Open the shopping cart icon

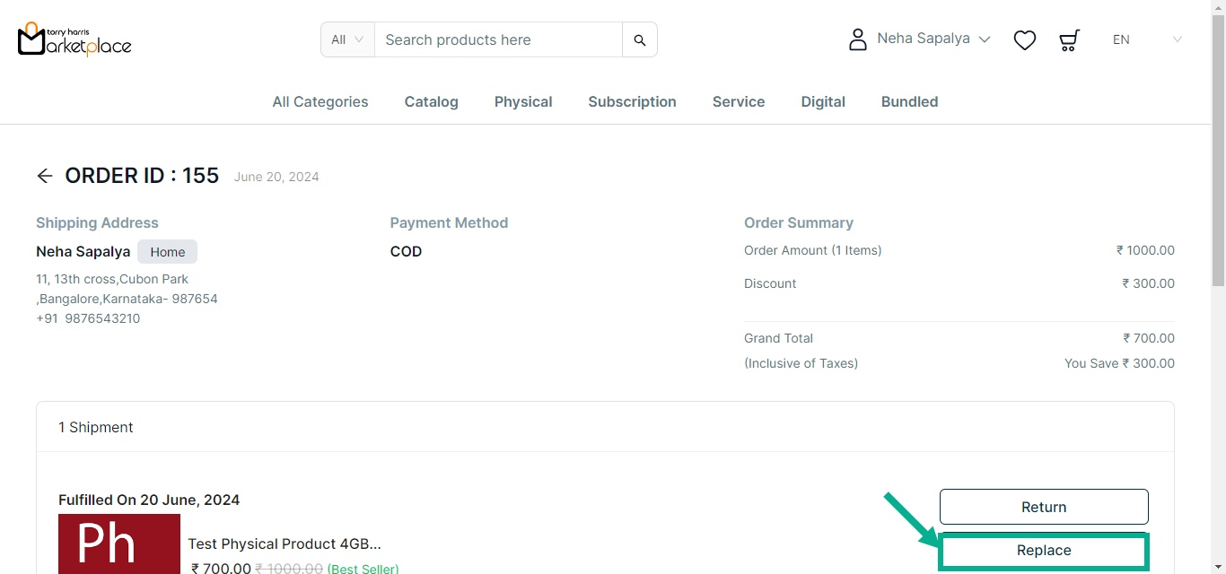1068,40
